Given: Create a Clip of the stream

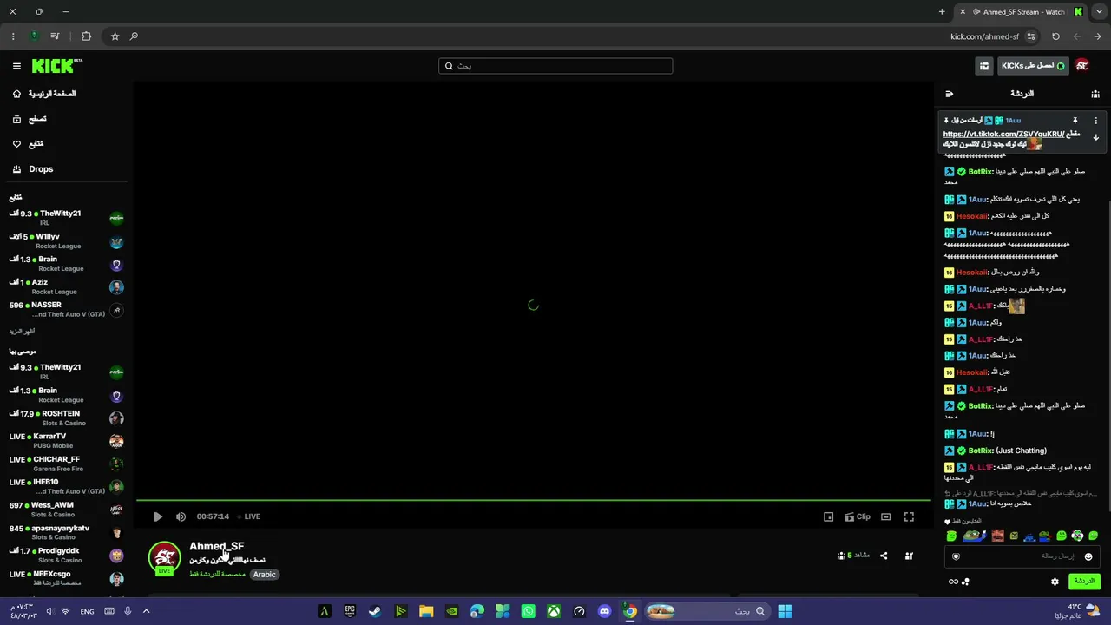Looking at the screenshot, I should [858, 516].
